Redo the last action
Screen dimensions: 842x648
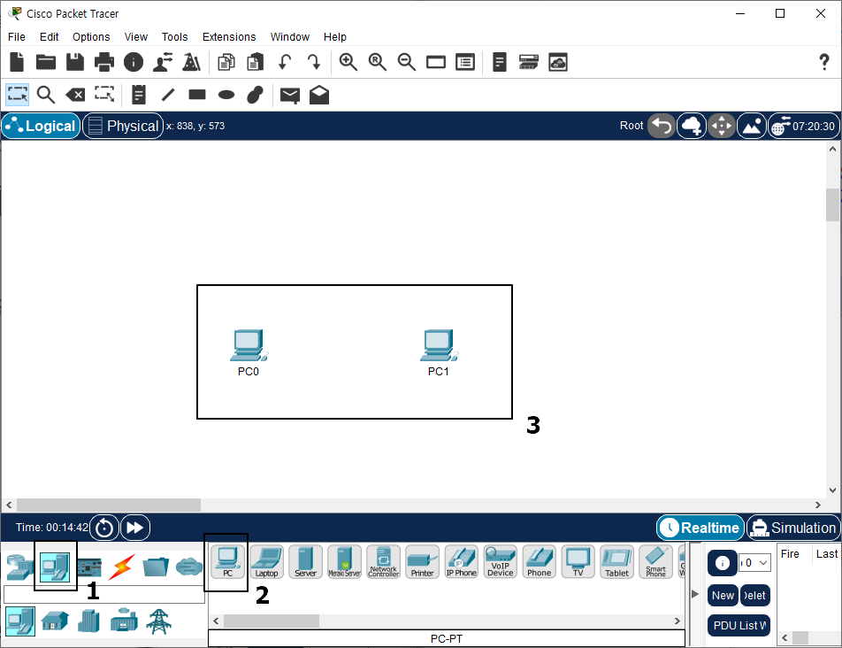(x=314, y=62)
